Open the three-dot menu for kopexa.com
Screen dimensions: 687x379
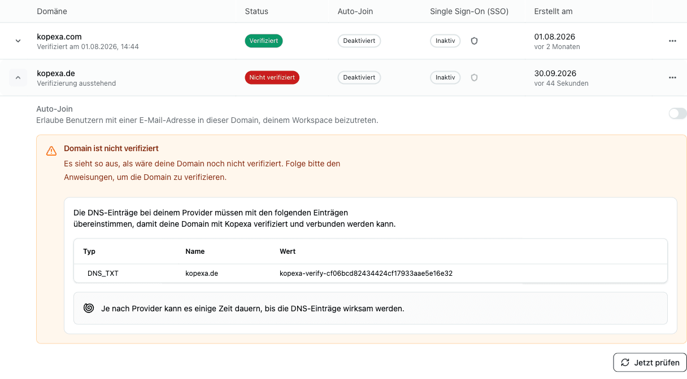(x=672, y=41)
